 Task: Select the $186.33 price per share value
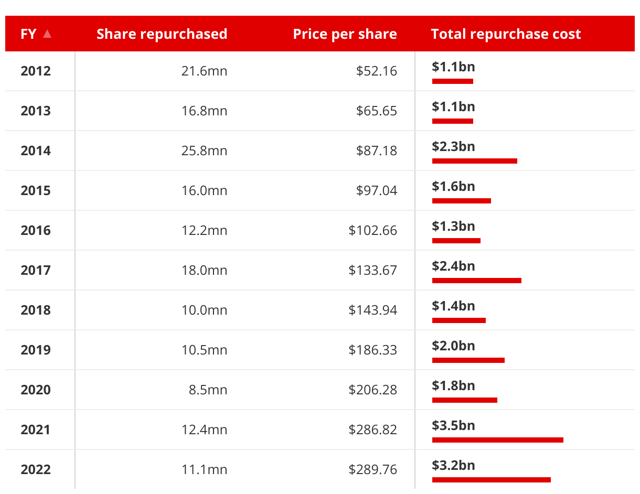tap(373, 350)
